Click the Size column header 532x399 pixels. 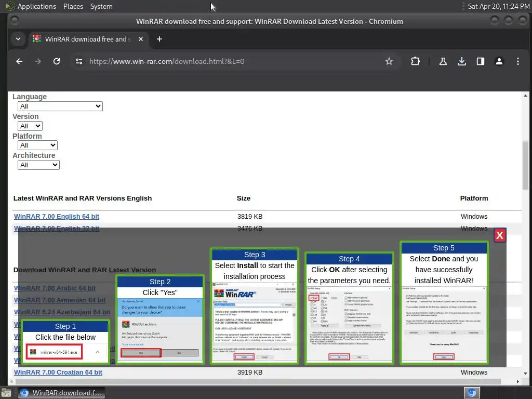pos(244,198)
